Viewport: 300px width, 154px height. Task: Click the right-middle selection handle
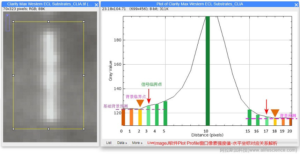(84, 75)
